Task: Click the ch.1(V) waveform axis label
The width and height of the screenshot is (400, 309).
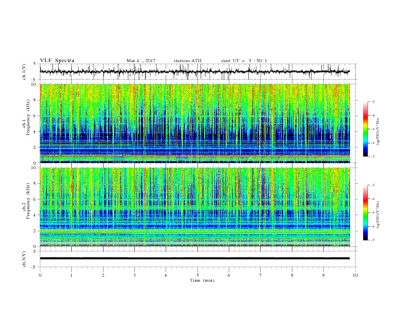Action: 24,72
